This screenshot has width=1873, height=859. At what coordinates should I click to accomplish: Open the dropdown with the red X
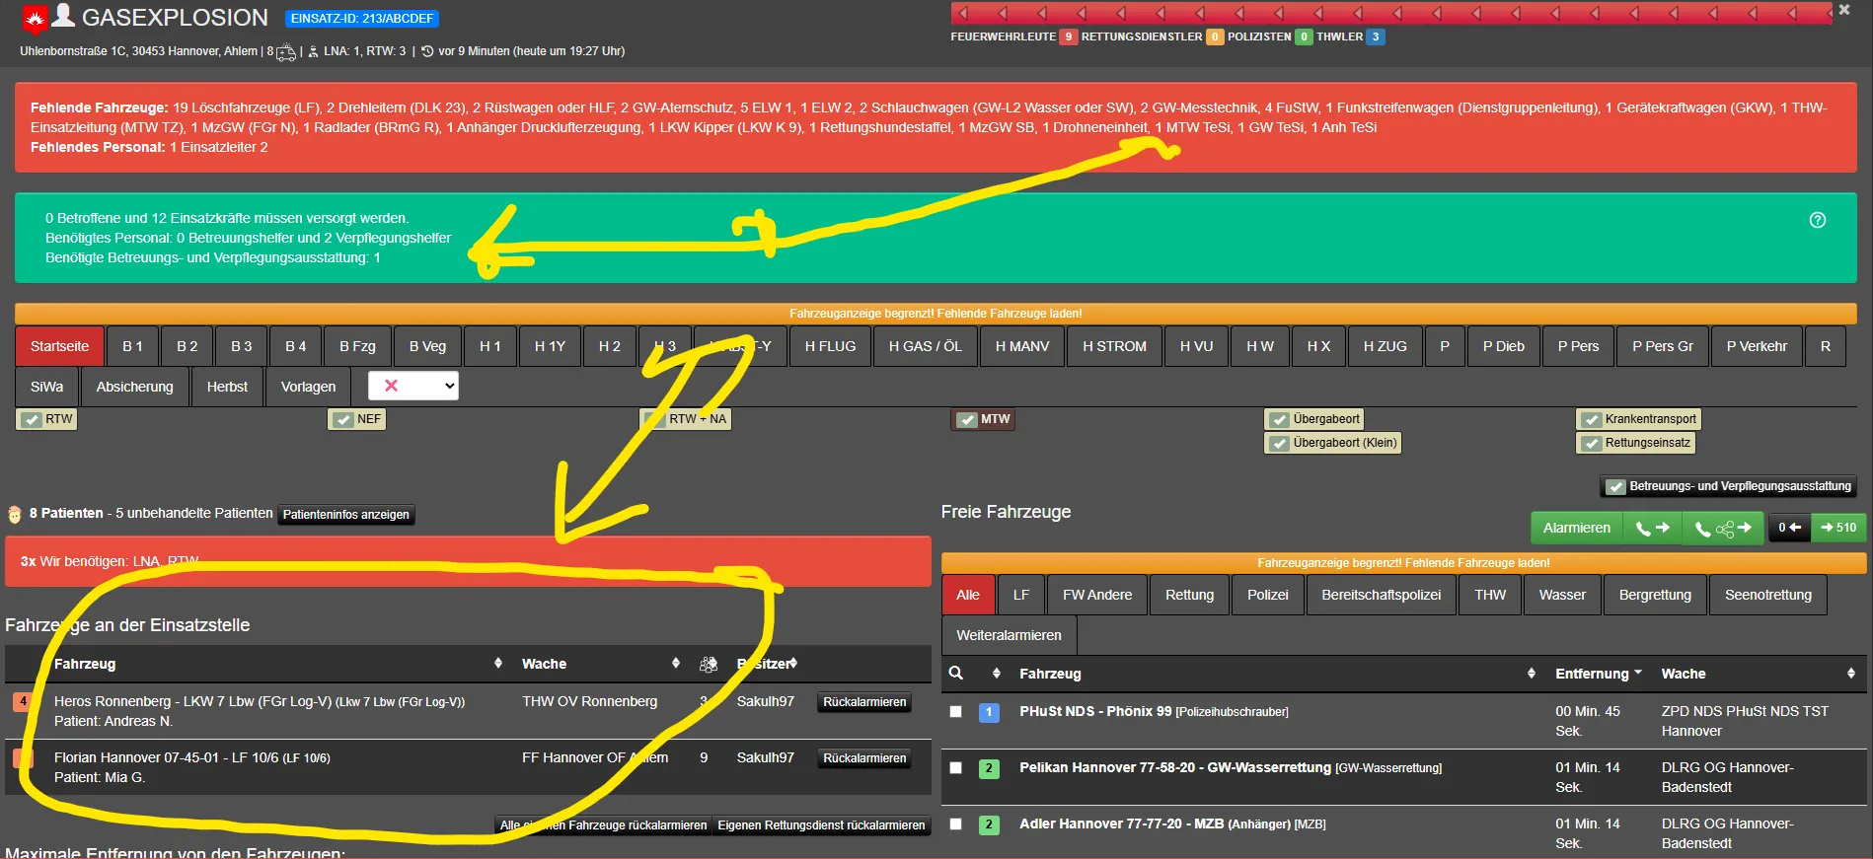[x=412, y=386]
